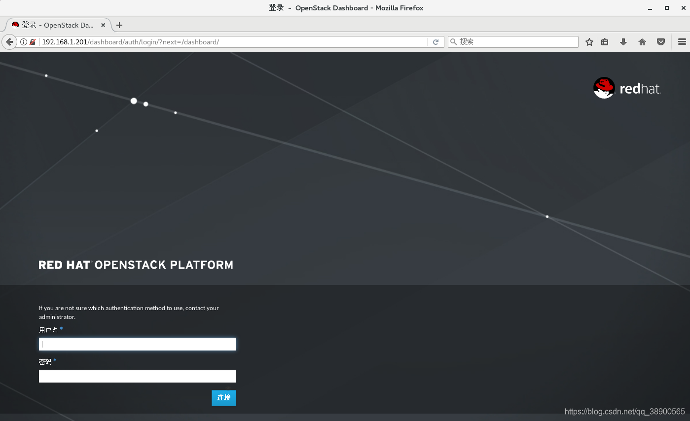Click the authentication method hint text
Image resolution: width=690 pixels, height=421 pixels.
point(129,313)
